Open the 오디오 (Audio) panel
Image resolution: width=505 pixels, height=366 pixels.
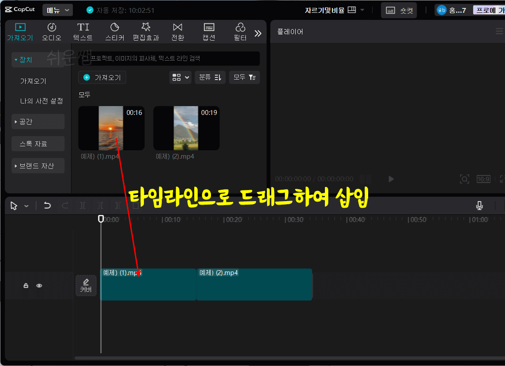click(x=52, y=31)
